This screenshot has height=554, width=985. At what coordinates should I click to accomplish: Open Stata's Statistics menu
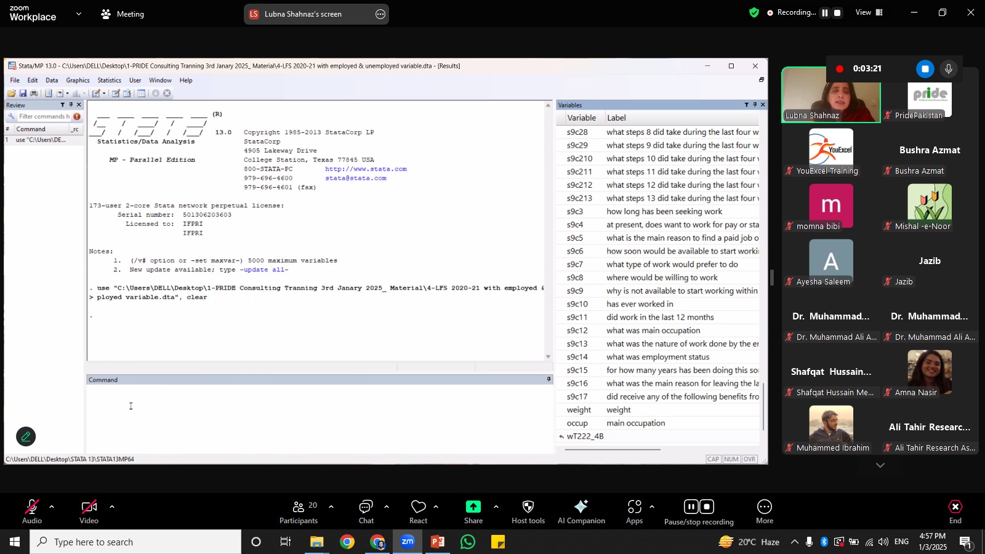coord(109,80)
